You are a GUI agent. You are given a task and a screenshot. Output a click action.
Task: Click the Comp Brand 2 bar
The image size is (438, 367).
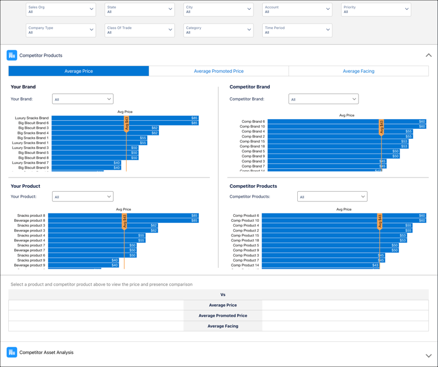(340, 137)
